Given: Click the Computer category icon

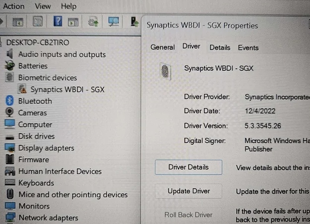Looking at the screenshot, I should pyautogui.click(x=10, y=124).
